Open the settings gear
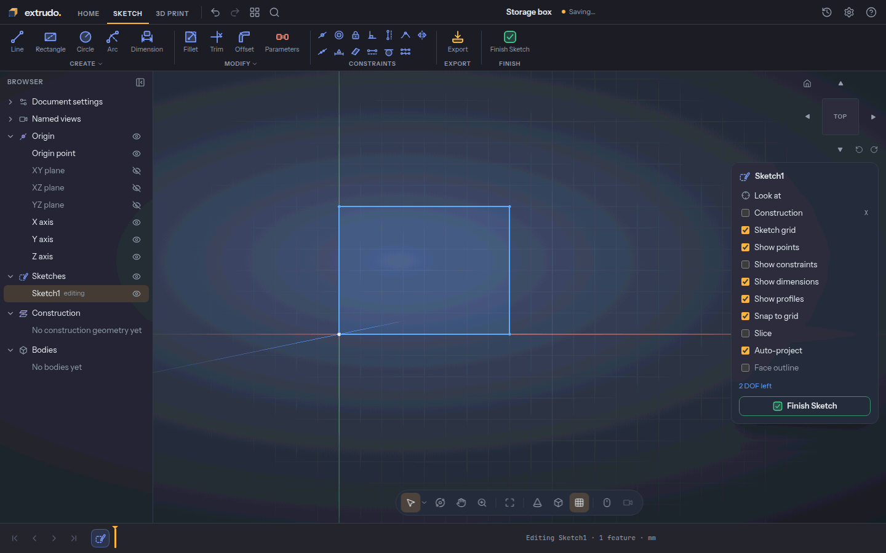Screen dimensions: 886x553 (x=849, y=12)
